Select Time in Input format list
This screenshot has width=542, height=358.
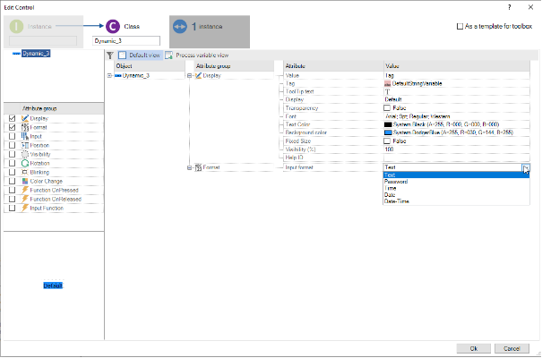456,188
